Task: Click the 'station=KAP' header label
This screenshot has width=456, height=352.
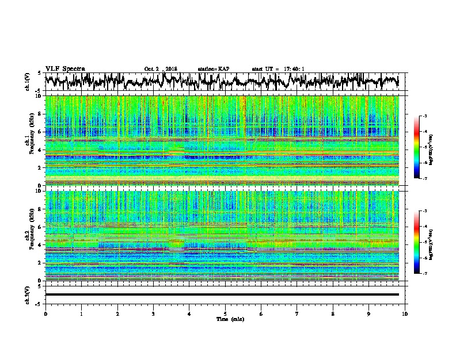Action: coord(213,69)
